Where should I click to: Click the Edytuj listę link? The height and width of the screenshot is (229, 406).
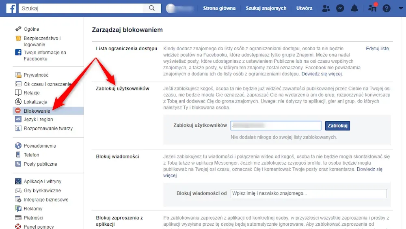[377, 49]
